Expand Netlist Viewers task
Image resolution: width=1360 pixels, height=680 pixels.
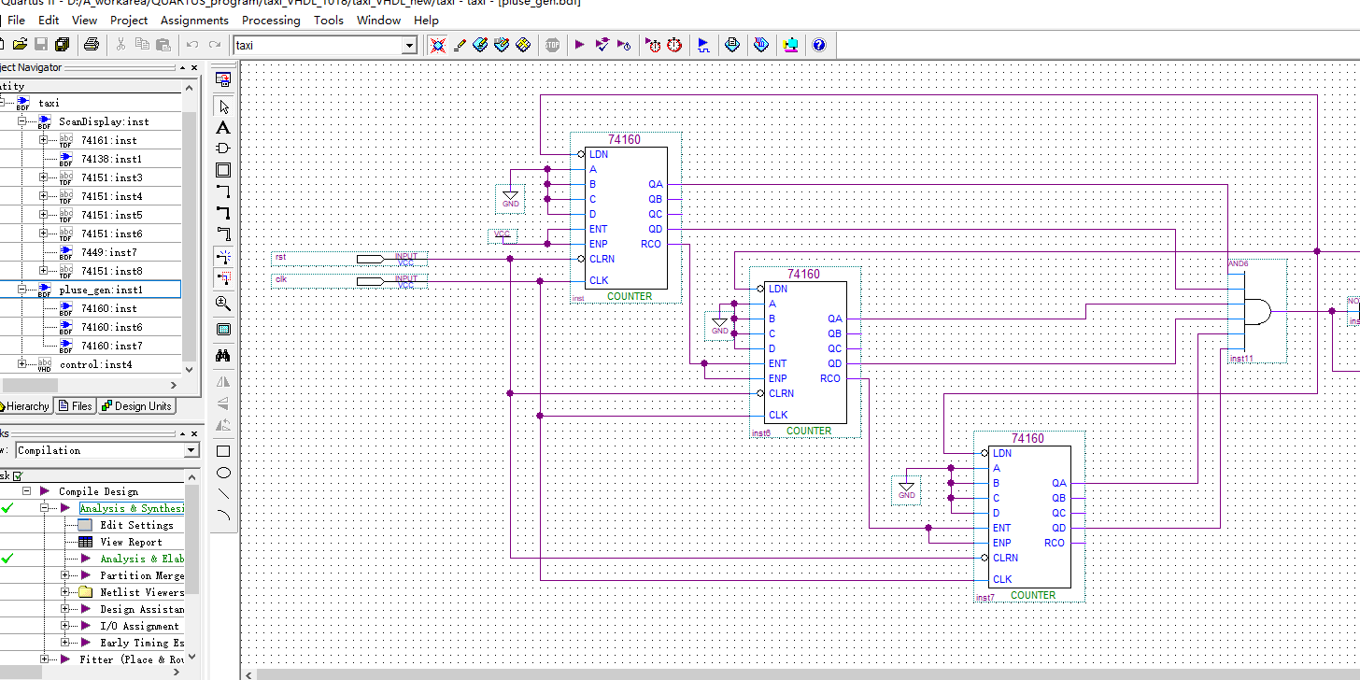[65, 592]
